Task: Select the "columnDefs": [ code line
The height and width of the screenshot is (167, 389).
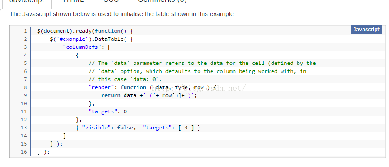Action: 86,47
